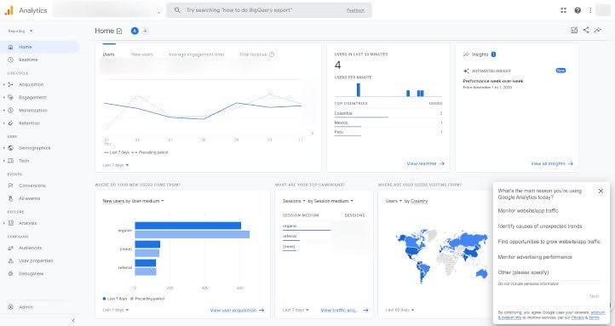The image size is (615, 326).
Task: Open Last 60 days dropdown on map card
Action: [399, 310]
